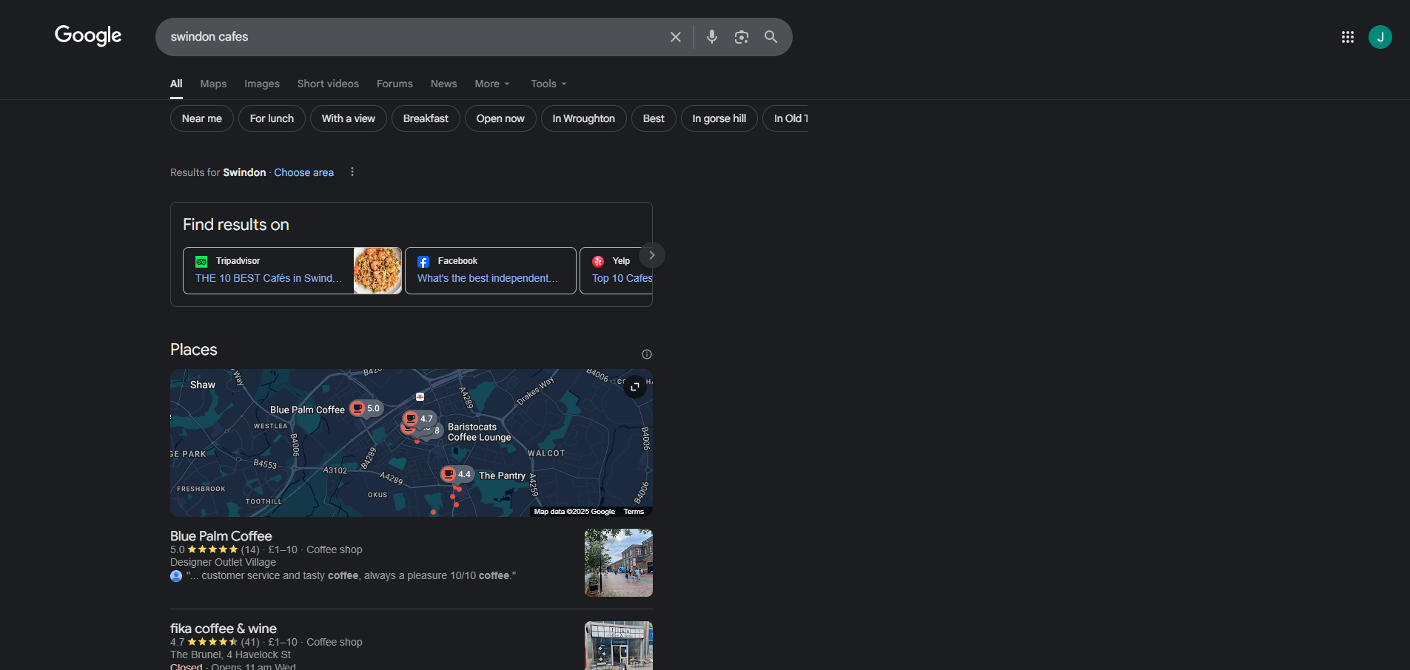1410x670 pixels.
Task: Open three-dot options beside Choose area
Action: (x=352, y=172)
